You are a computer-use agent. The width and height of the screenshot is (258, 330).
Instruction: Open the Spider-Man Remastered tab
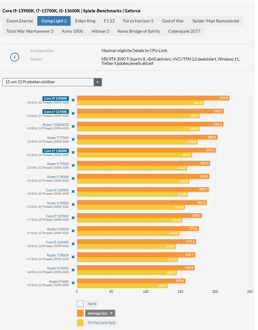pos(216,21)
